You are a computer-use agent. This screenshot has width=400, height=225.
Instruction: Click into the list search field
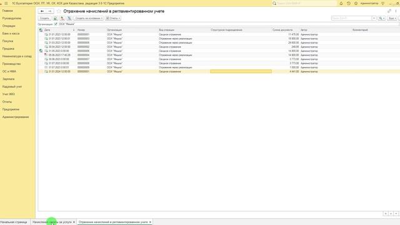(x=351, y=18)
